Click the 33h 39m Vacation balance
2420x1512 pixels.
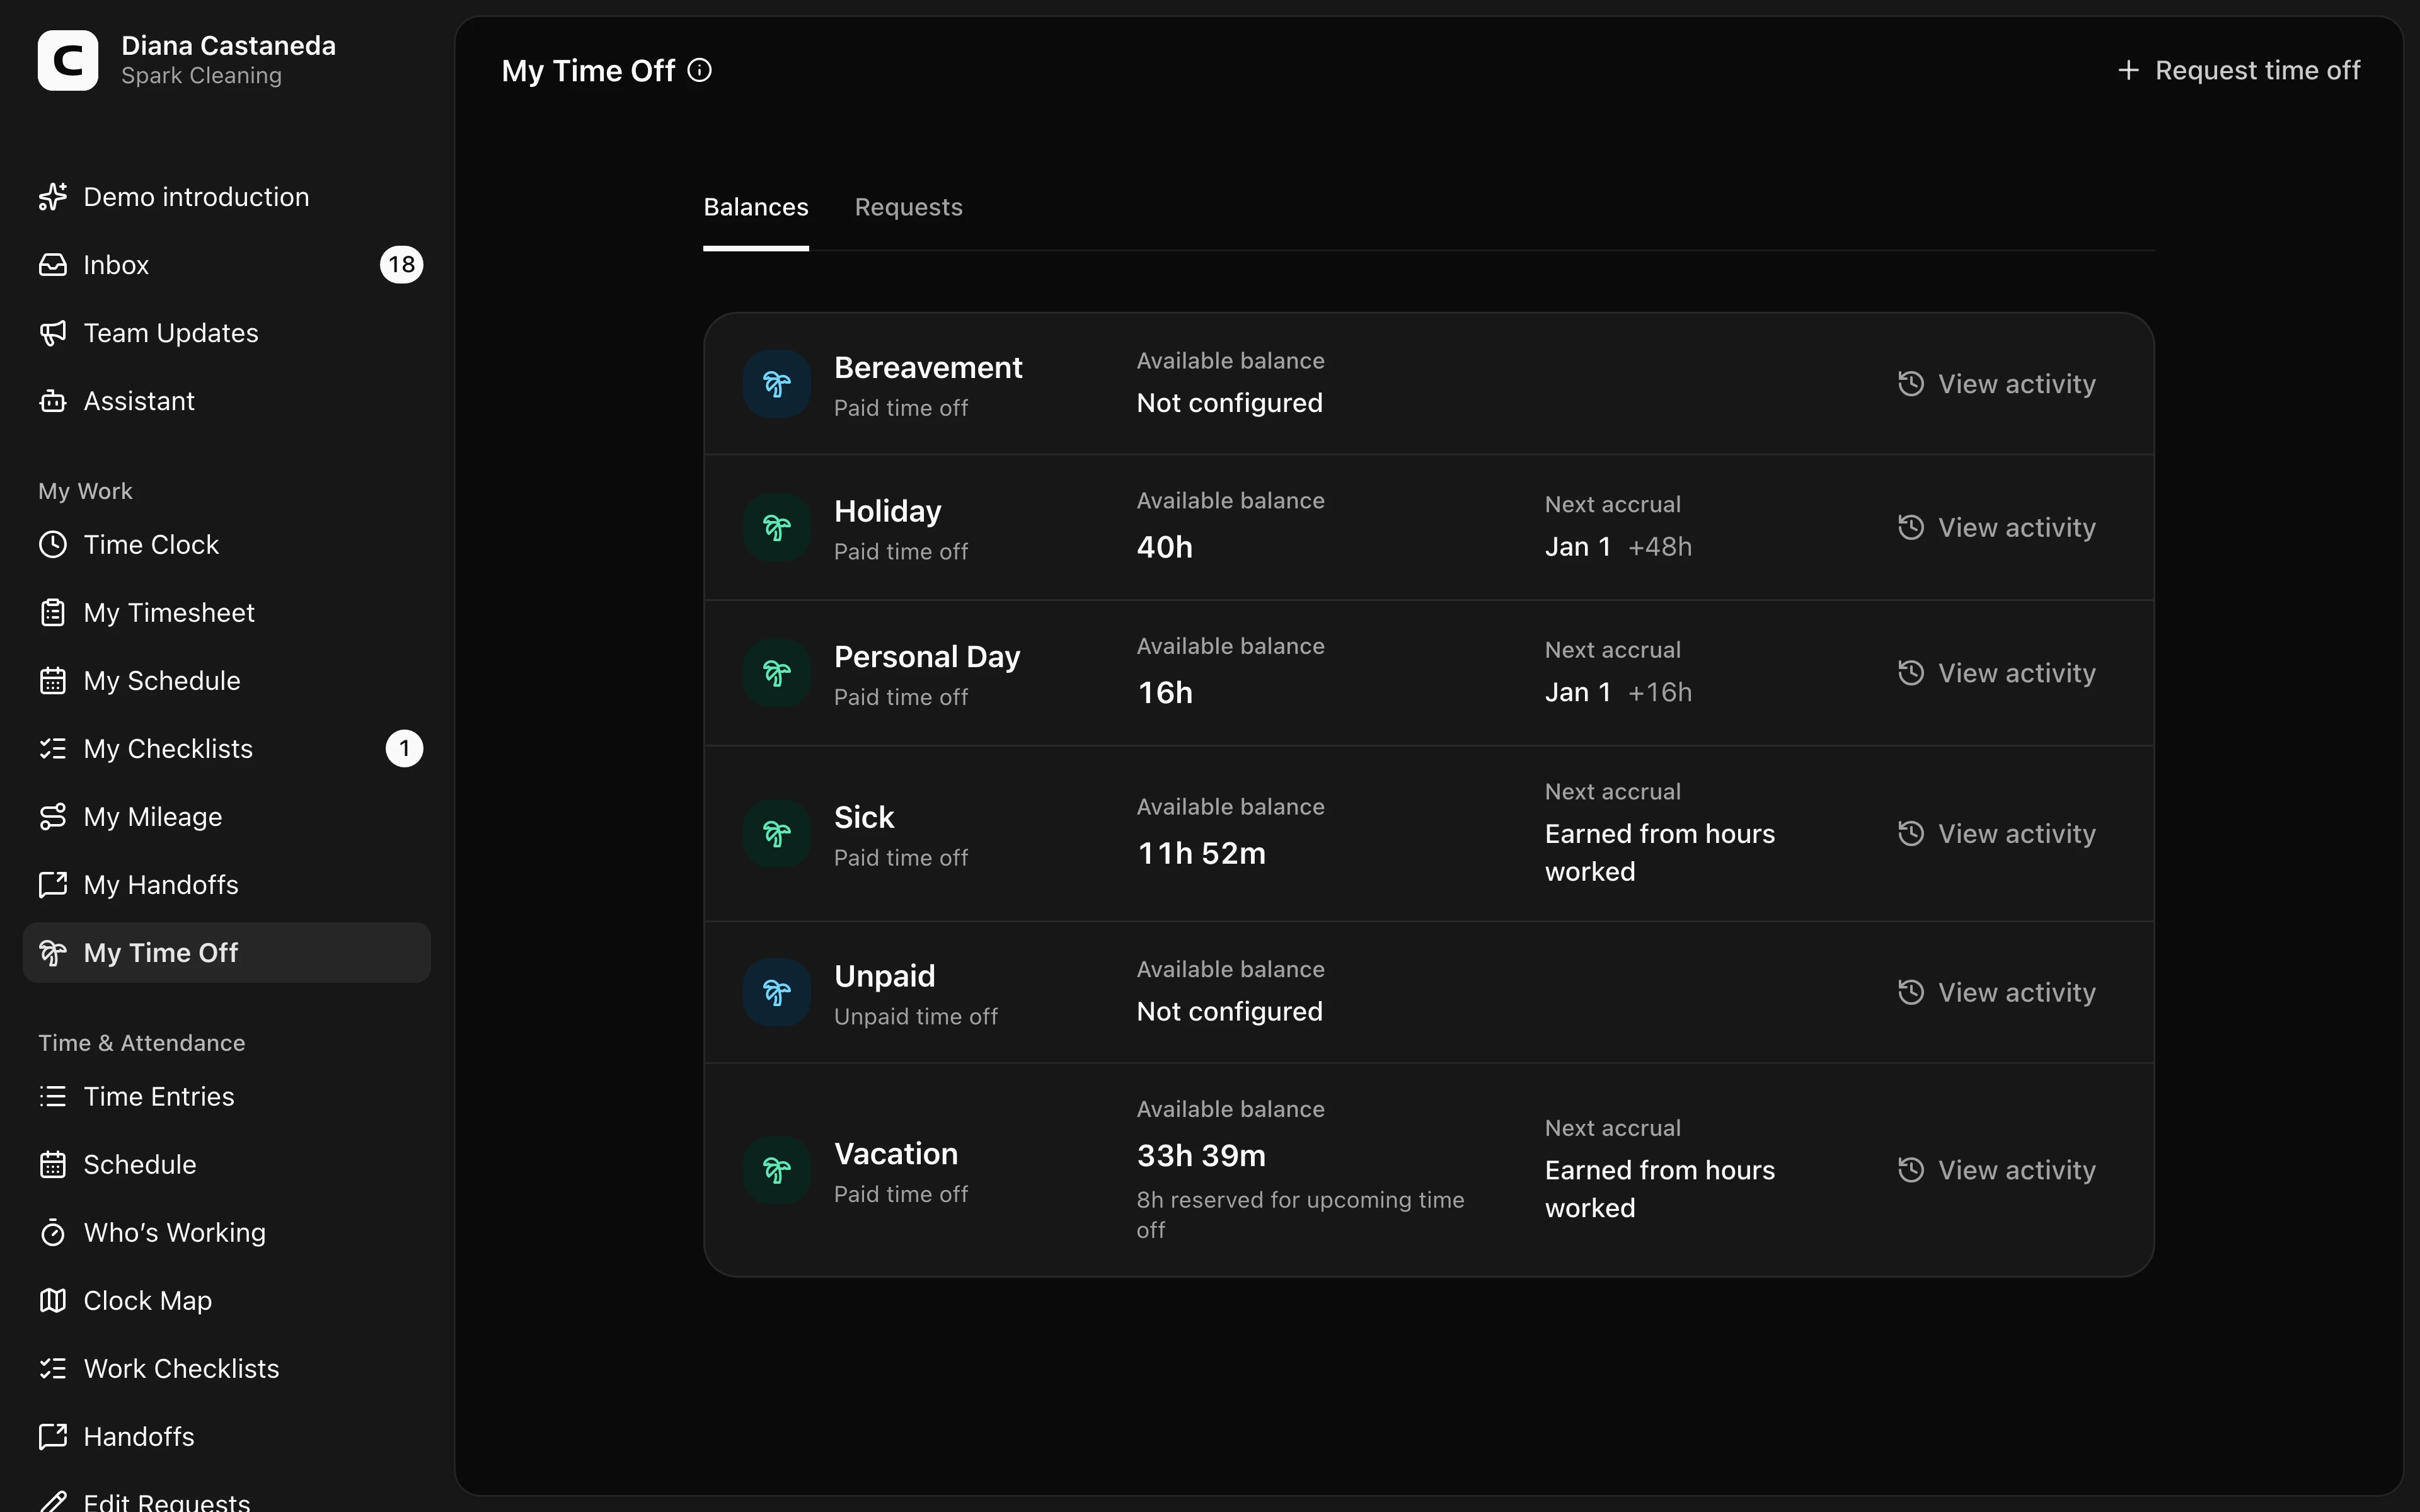[1201, 1156]
